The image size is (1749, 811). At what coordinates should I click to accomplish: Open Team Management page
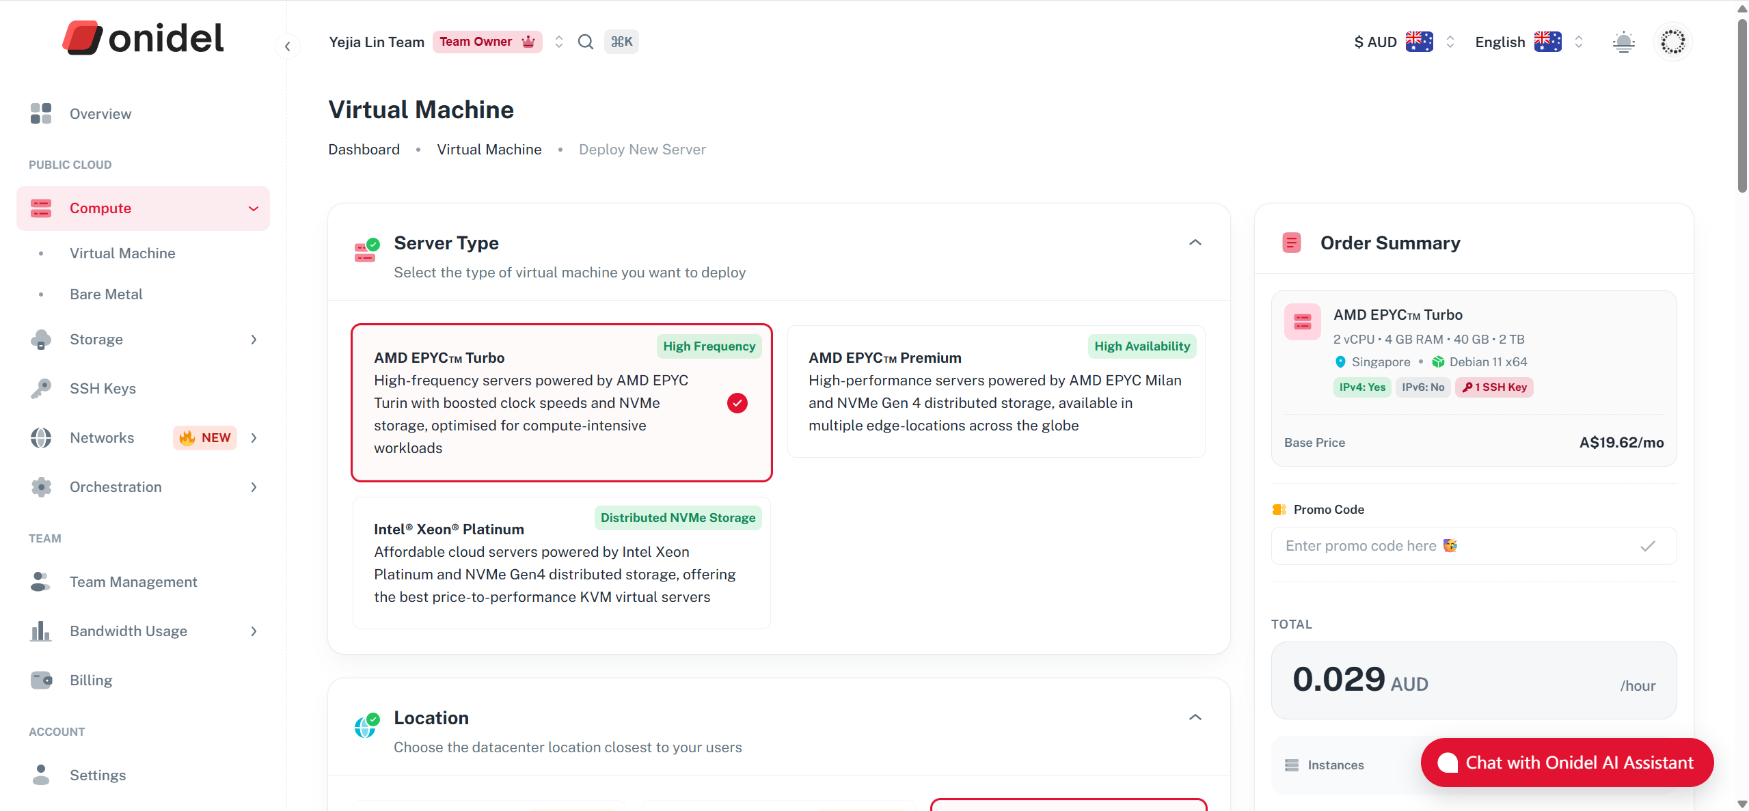133,582
